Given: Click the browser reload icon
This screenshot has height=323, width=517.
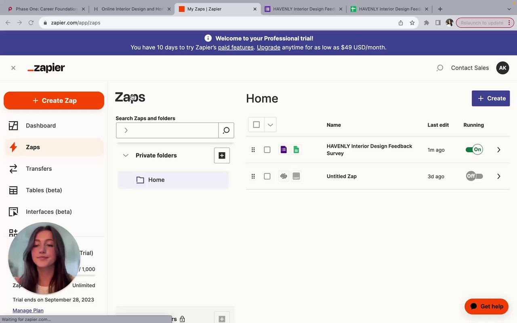Looking at the screenshot, I should click(x=31, y=23).
